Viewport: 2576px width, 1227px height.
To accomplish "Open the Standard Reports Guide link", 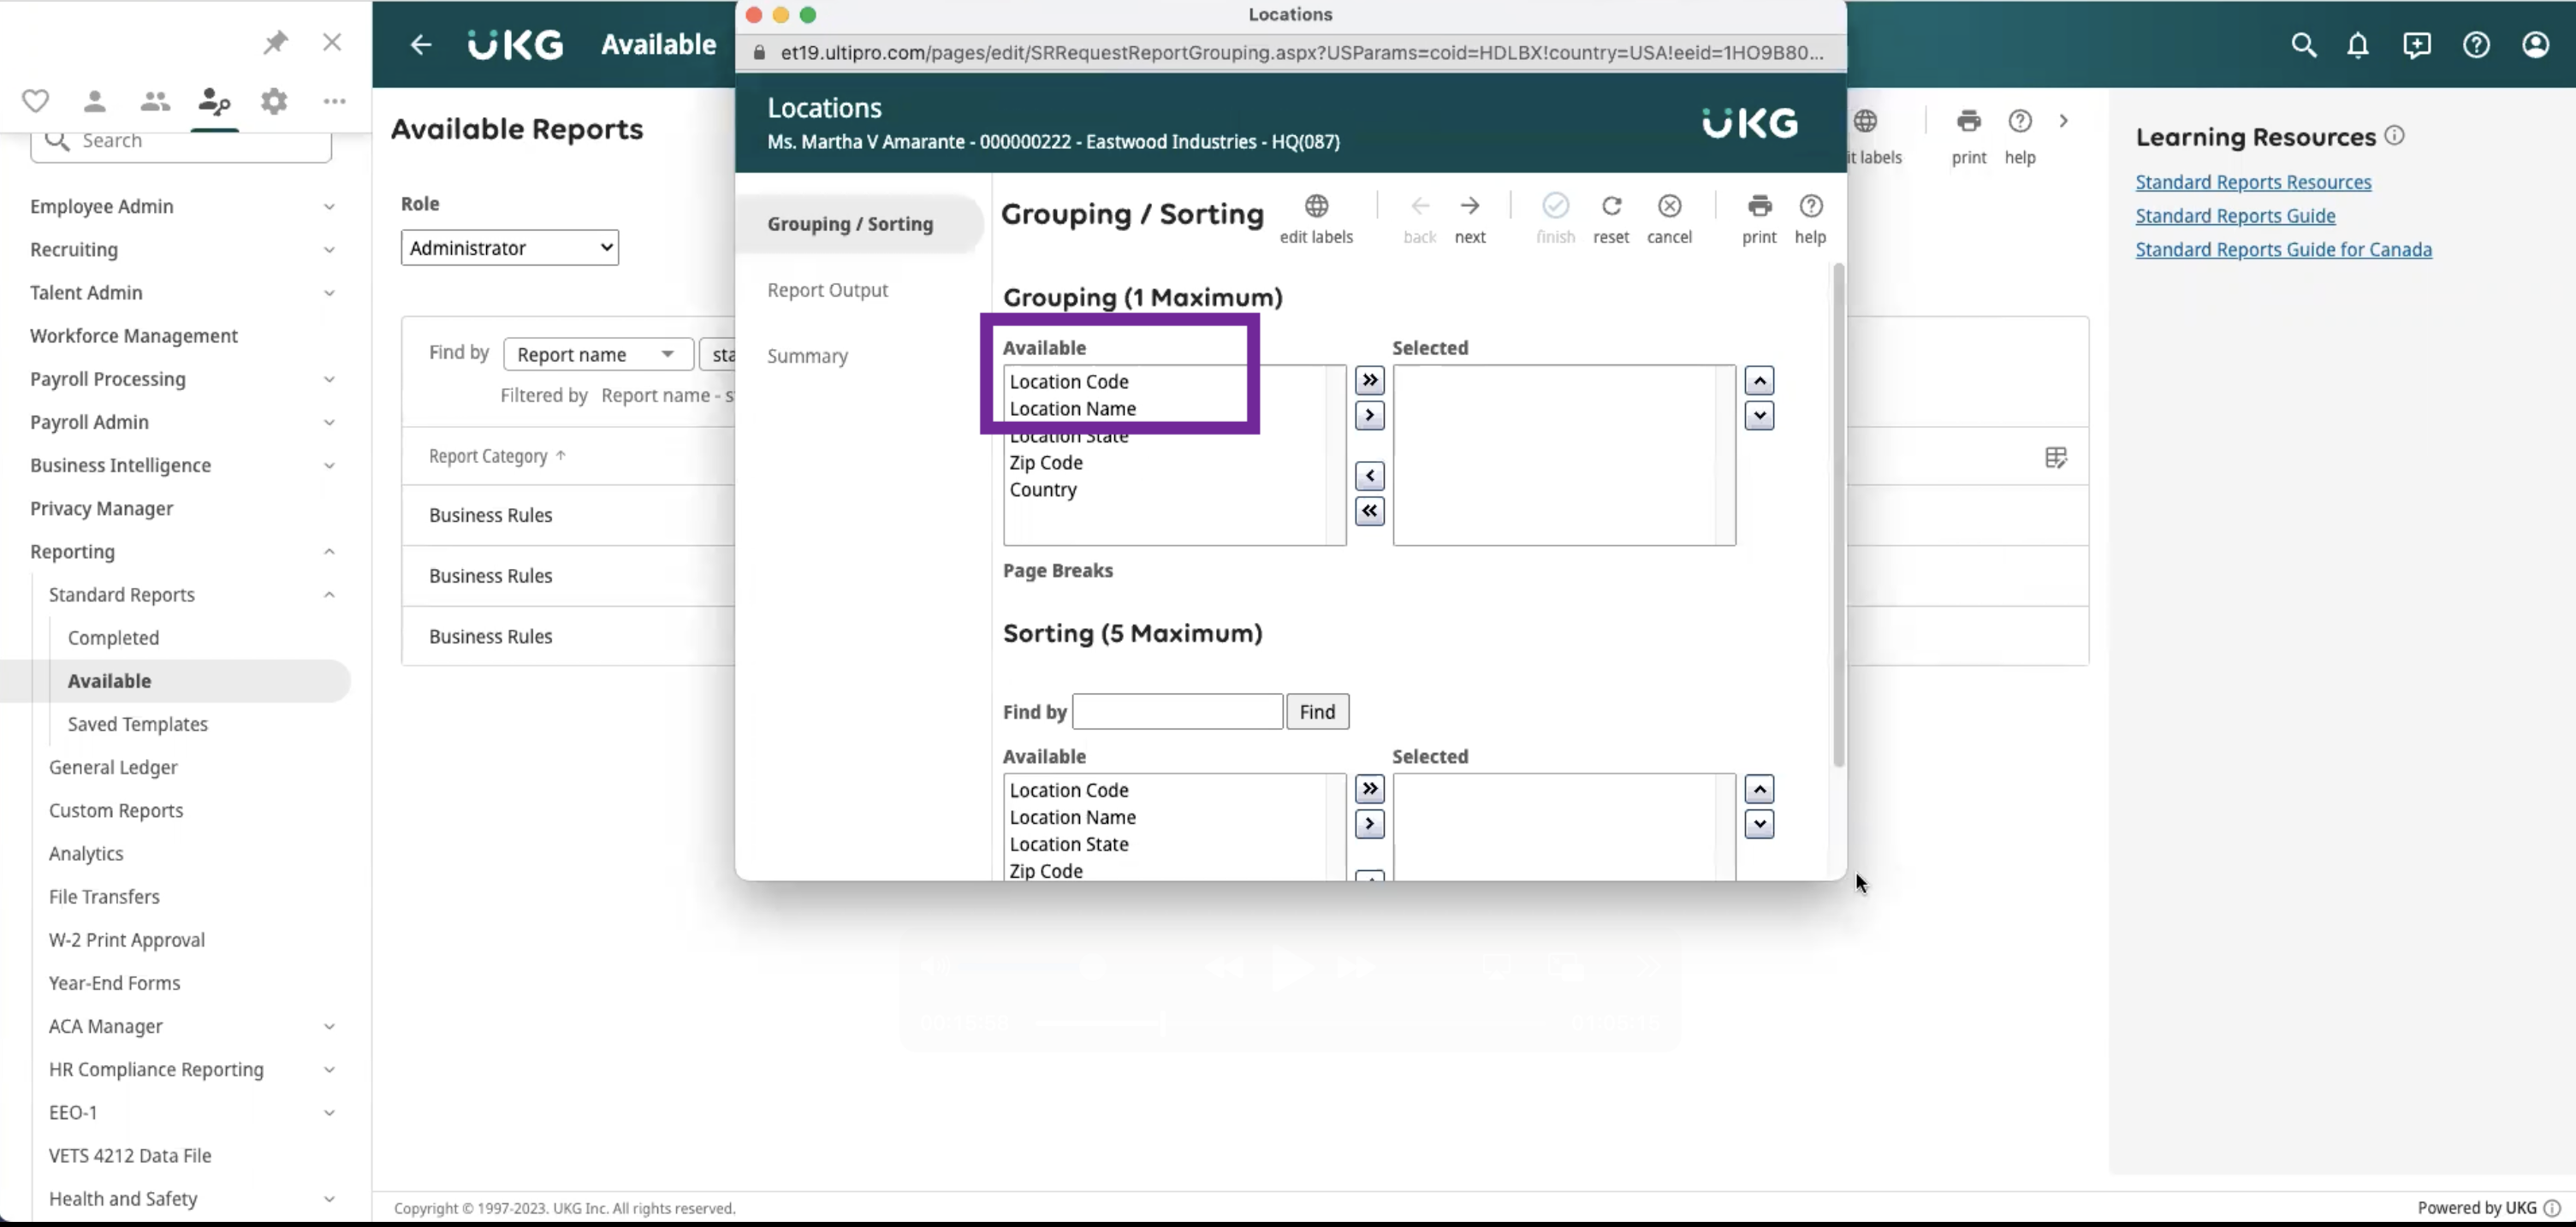I will click(2235, 216).
